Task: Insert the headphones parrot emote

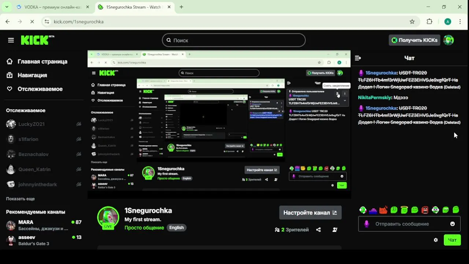Action: click(363, 210)
